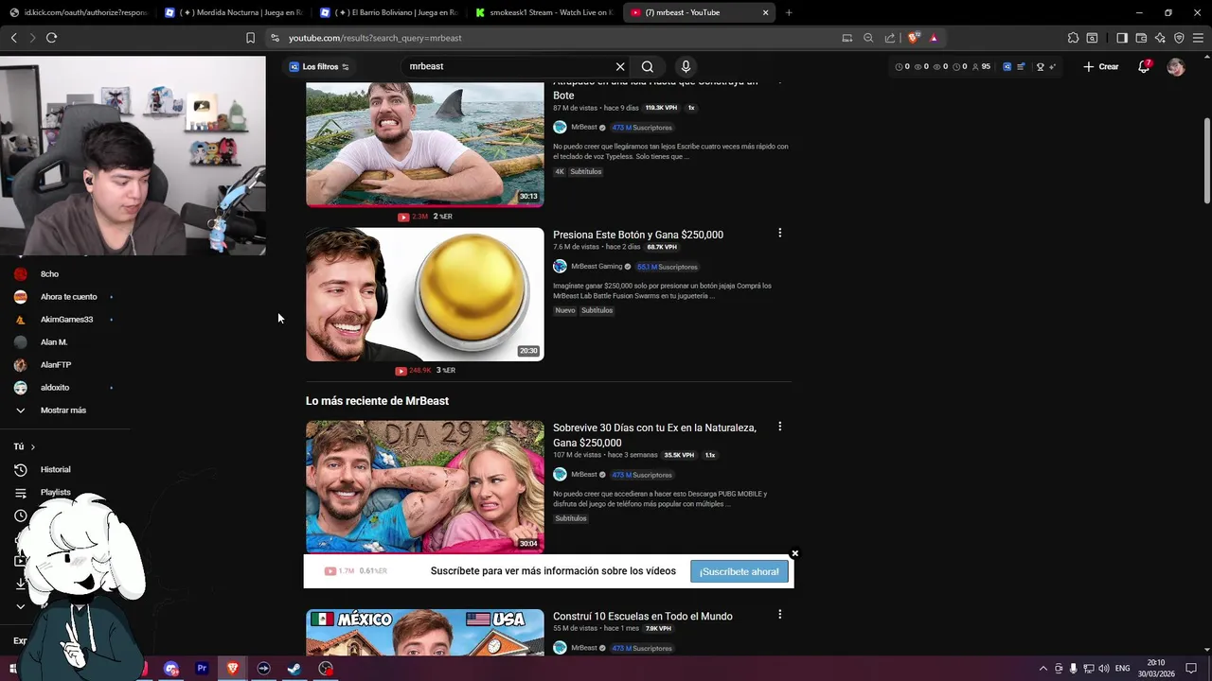Clear the mrbeast search query with X
1212x681 pixels.
(620, 67)
